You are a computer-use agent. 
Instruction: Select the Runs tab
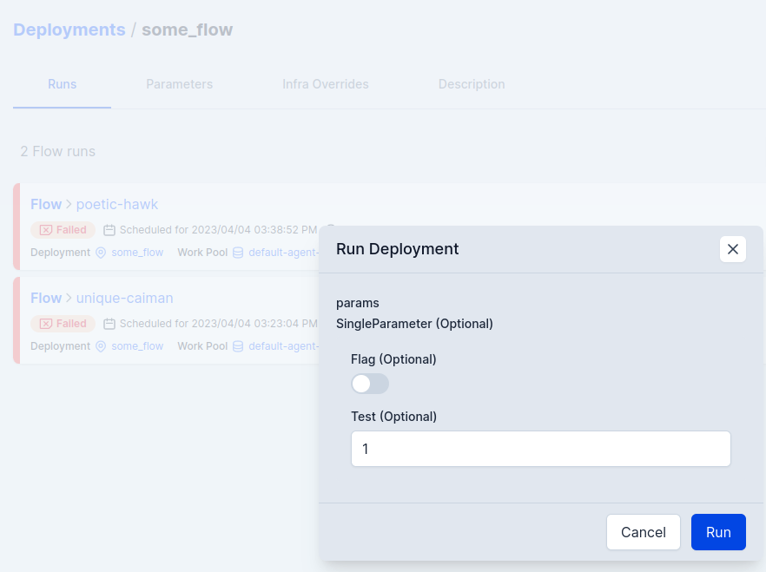point(62,84)
